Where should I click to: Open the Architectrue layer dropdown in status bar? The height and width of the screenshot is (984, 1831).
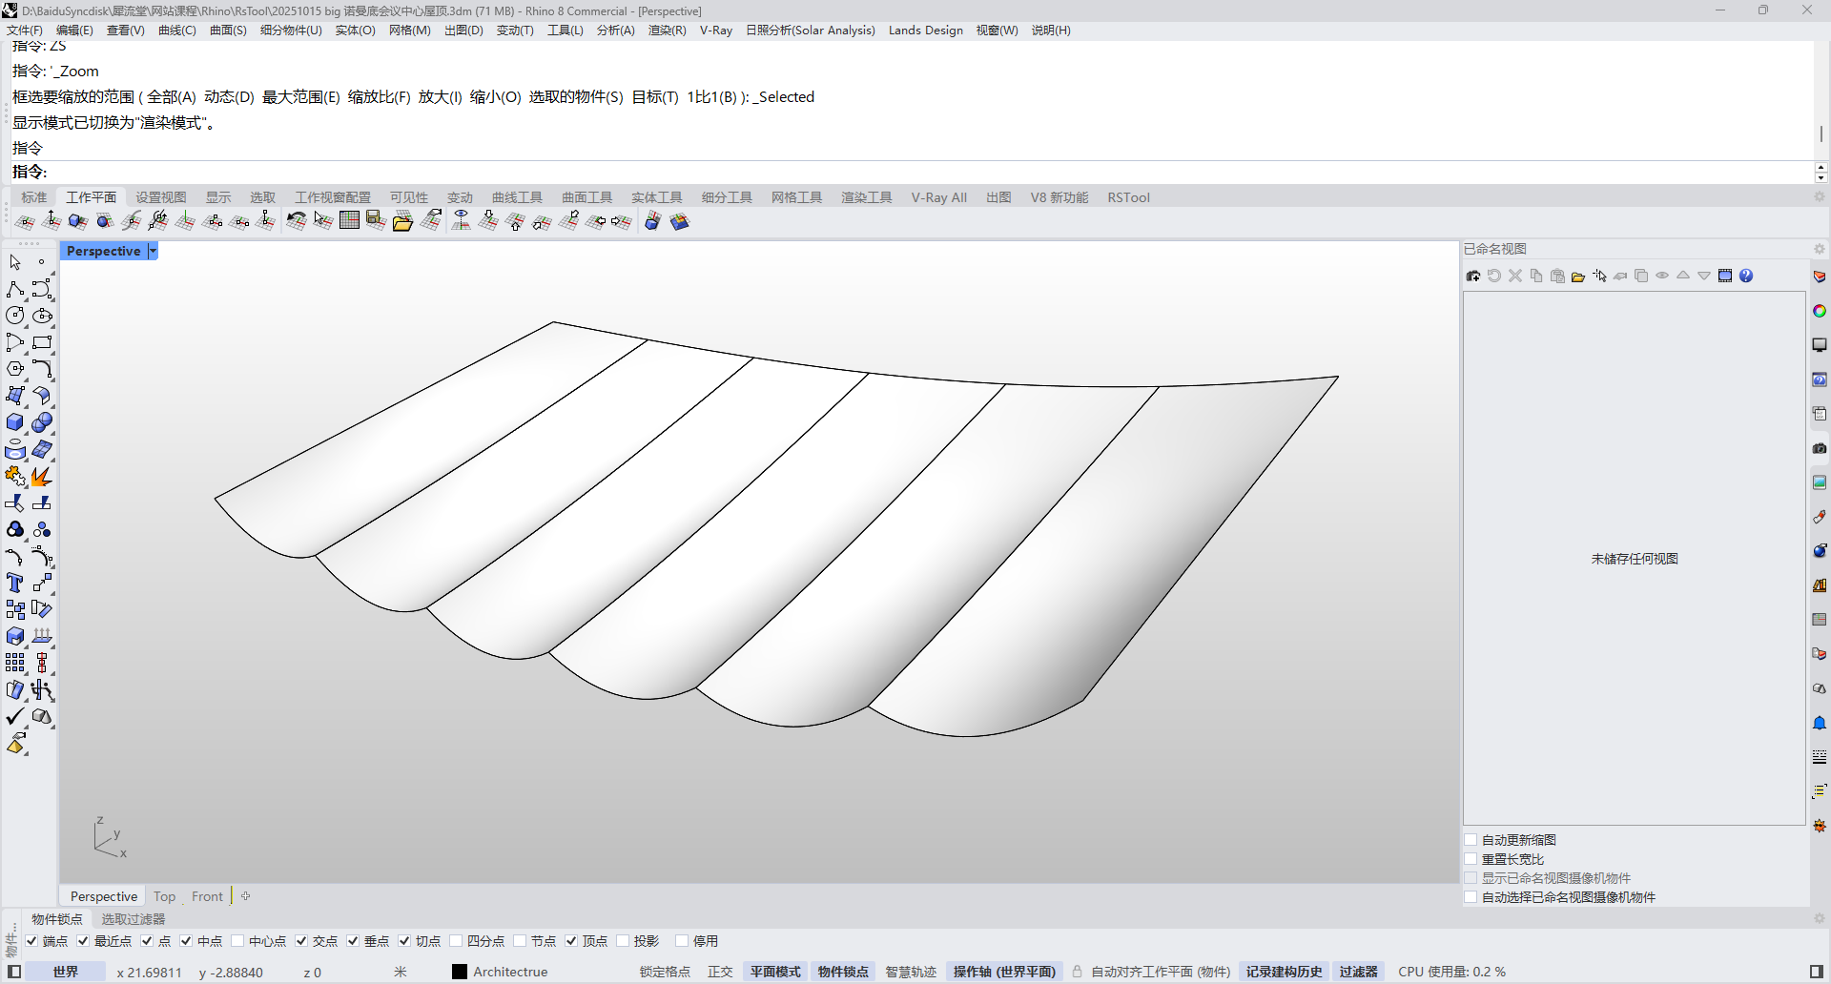pos(510,972)
